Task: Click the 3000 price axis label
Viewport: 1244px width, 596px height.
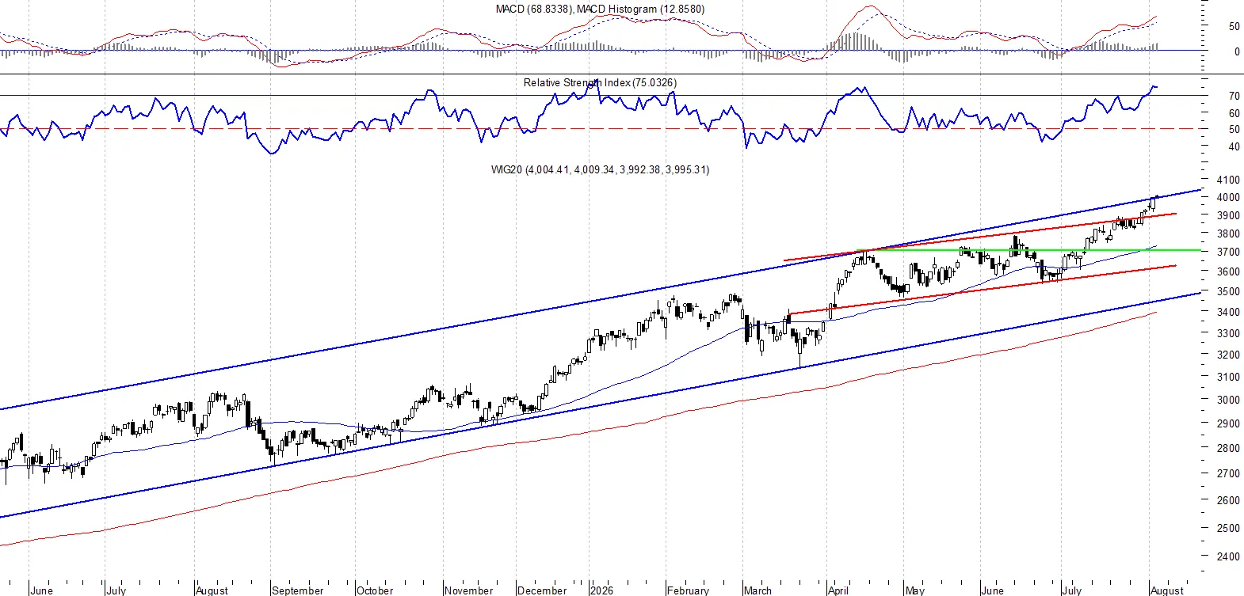Action: pos(1228,400)
